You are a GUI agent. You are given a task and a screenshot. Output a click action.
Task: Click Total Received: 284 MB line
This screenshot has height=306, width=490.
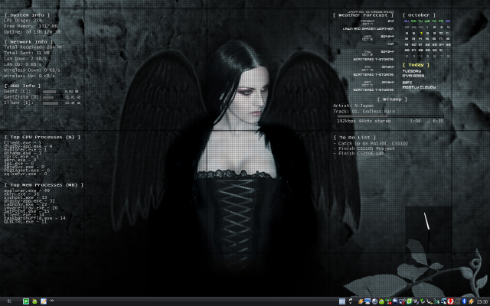32,47
